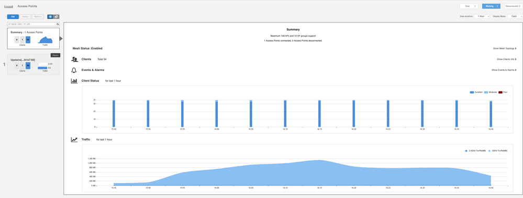Click the Clients section heading
The height and width of the screenshot is (198, 523).
point(86,59)
